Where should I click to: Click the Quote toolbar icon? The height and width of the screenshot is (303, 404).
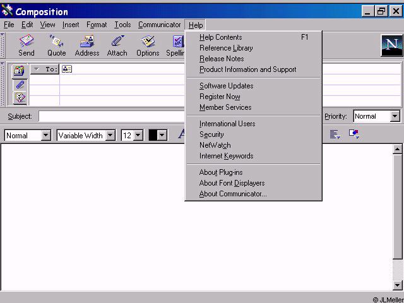pos(56,45)
